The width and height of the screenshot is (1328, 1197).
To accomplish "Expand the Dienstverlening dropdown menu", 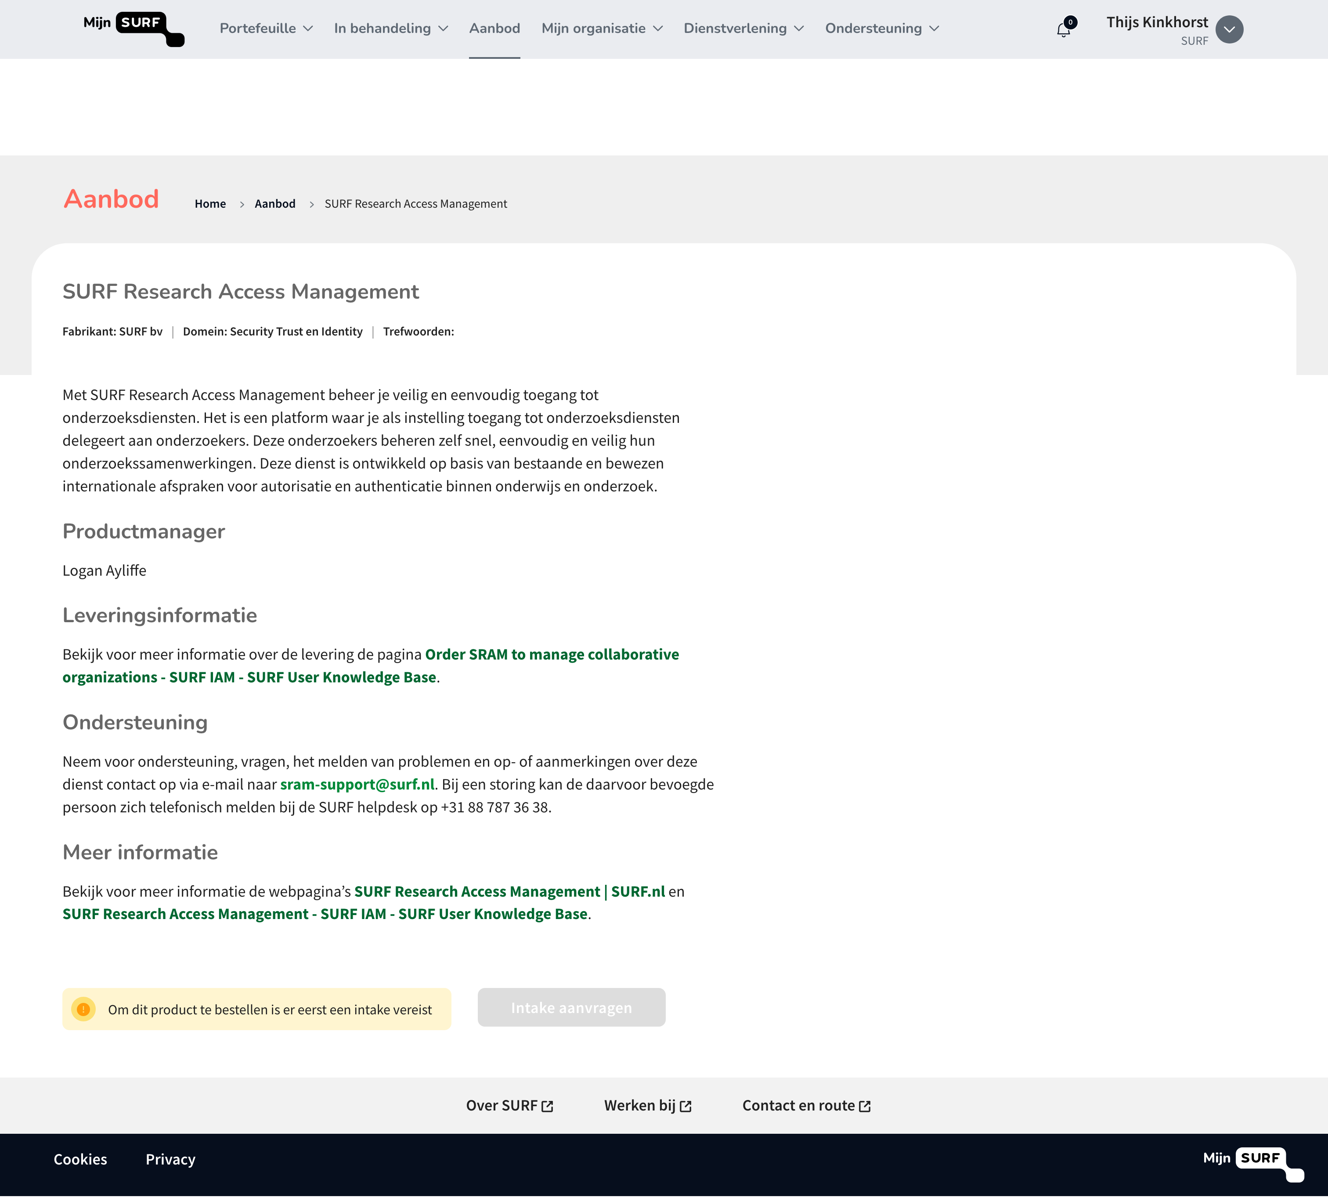I will pos(743,28).
